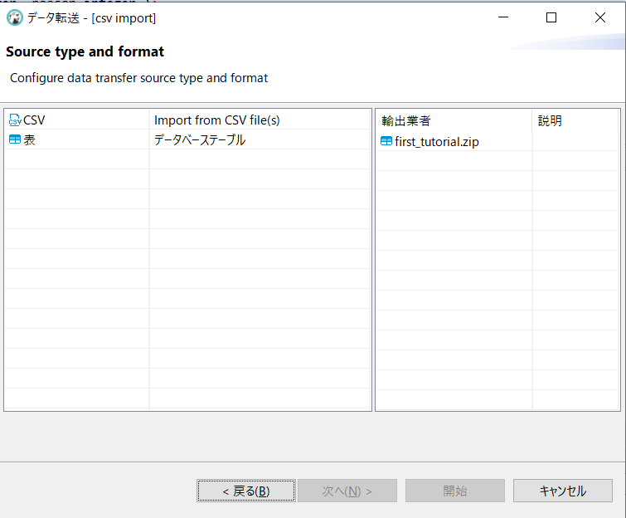Cancel the wizard with キャンセル
626x518 pixels.
[x=563, y=491]
